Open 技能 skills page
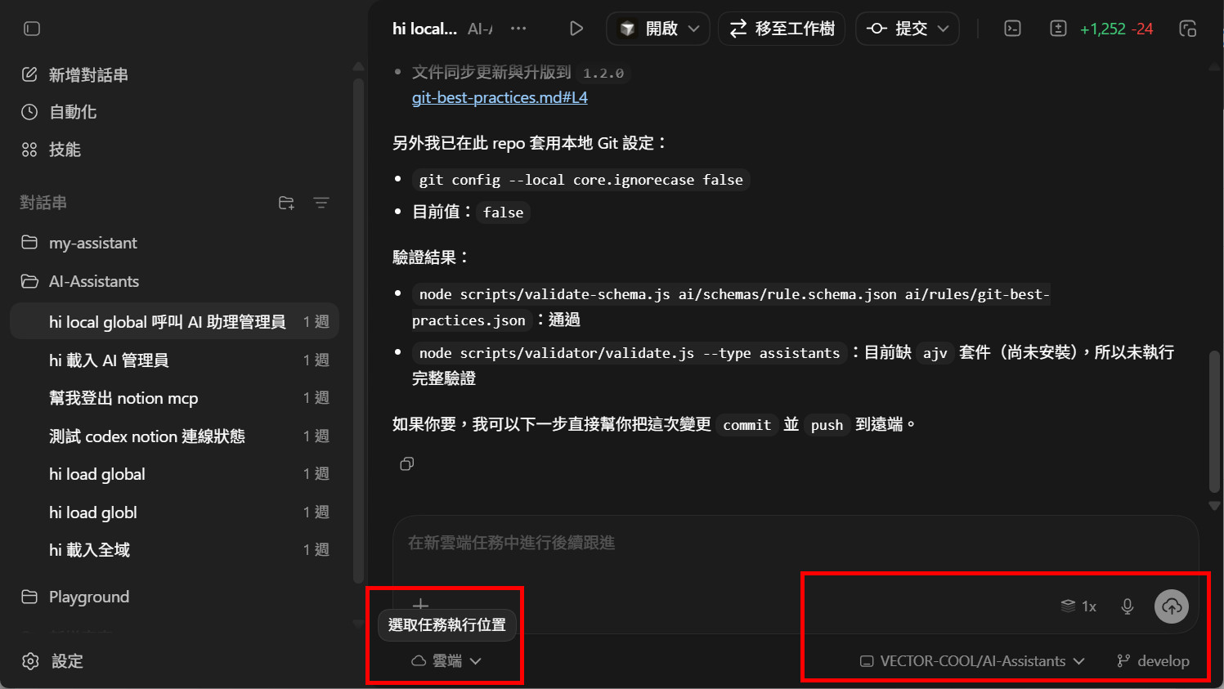 click(x=65, y=150)
